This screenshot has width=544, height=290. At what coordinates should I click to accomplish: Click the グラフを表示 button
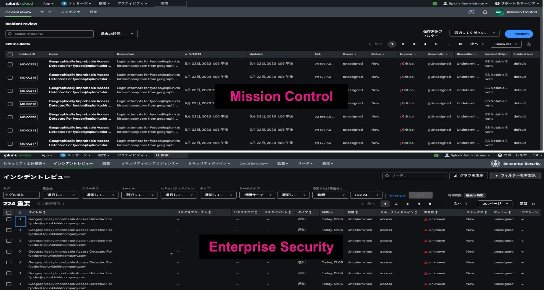(x=469, y=176)
